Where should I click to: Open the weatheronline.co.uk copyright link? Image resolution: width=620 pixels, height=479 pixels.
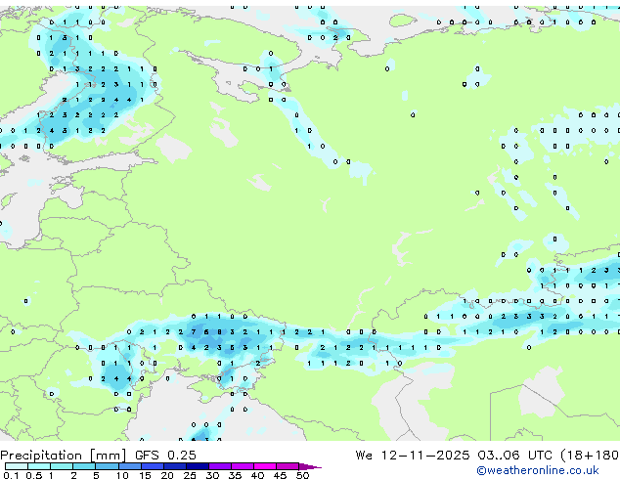[537, 470]
